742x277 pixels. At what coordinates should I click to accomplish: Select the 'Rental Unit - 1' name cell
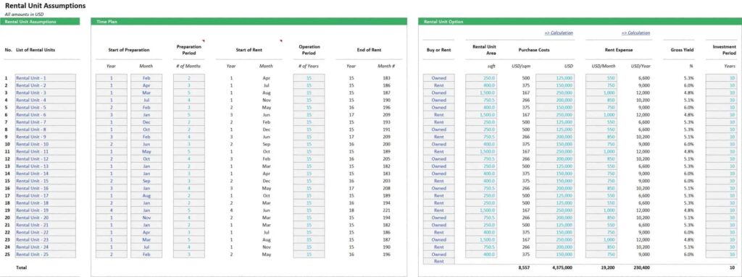[x=45, y=78]
